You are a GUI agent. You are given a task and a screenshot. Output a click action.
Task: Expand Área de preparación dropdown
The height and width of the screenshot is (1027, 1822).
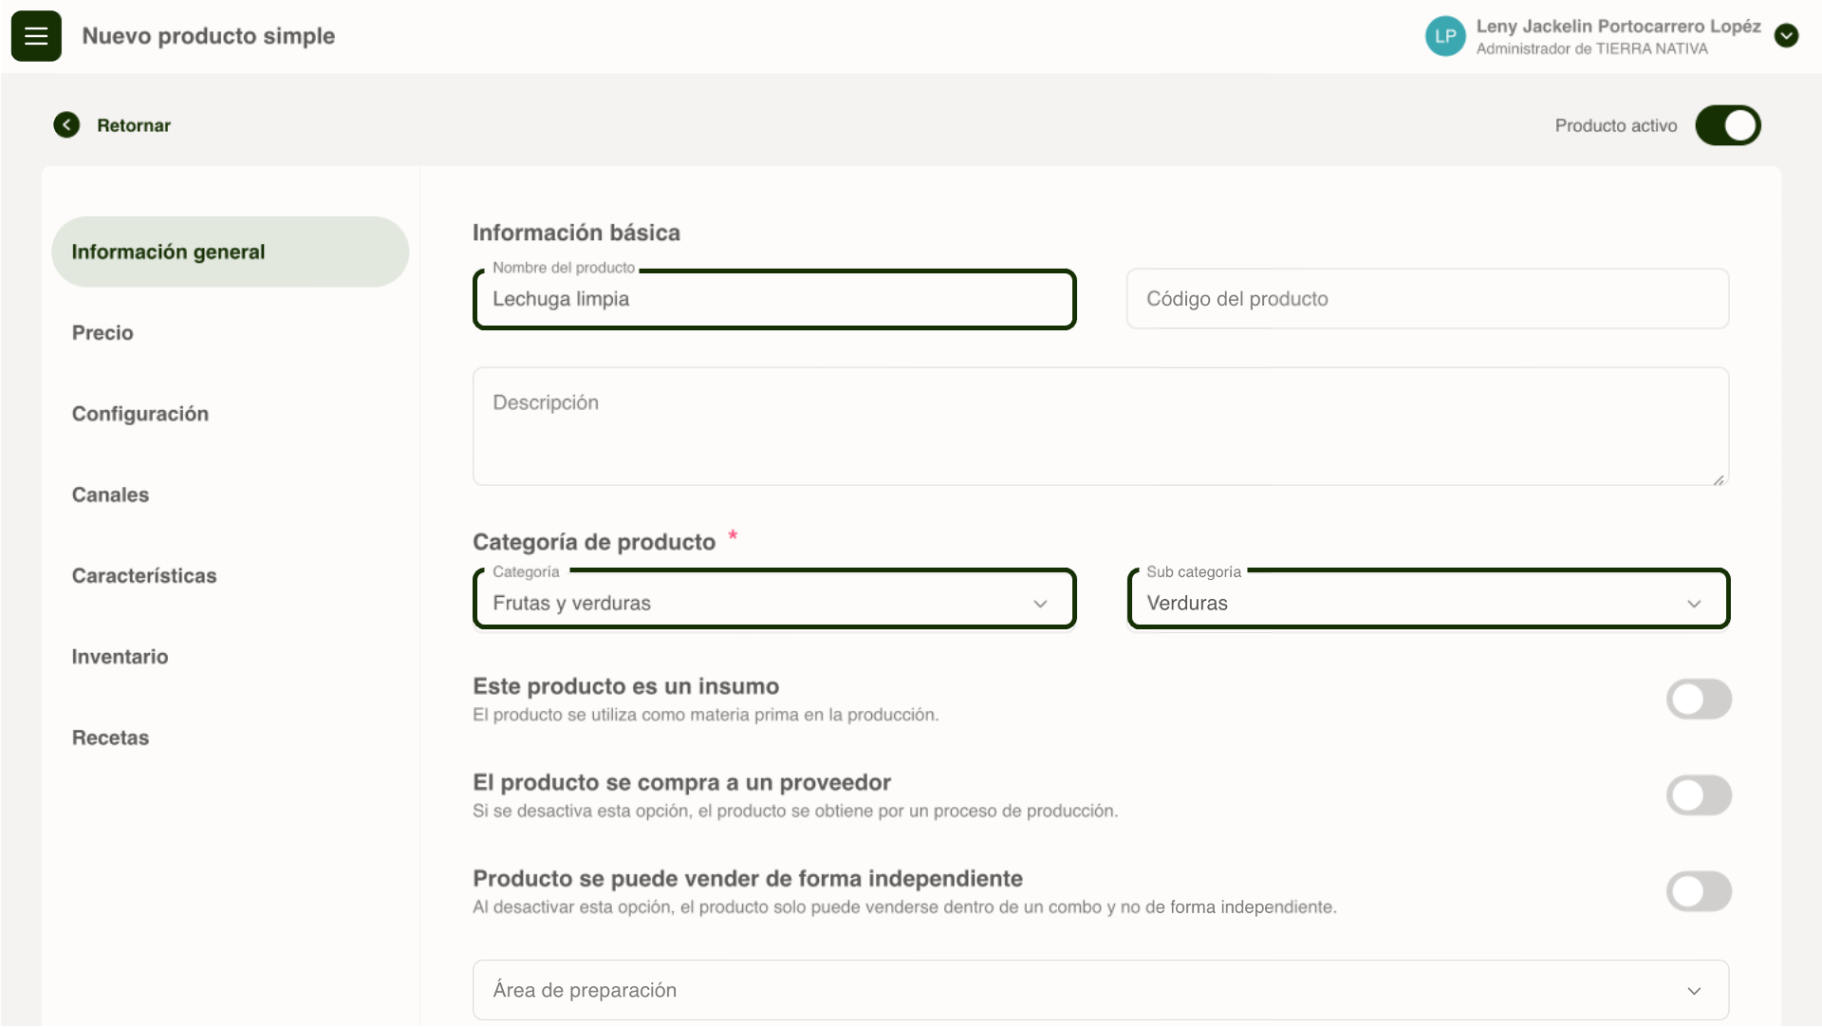coord(1100,990)
